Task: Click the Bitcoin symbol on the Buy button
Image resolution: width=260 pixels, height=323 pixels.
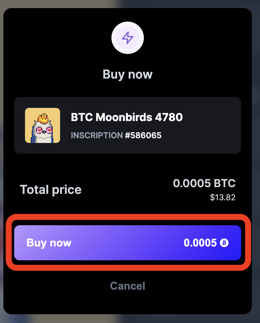Action: [224, 243]
